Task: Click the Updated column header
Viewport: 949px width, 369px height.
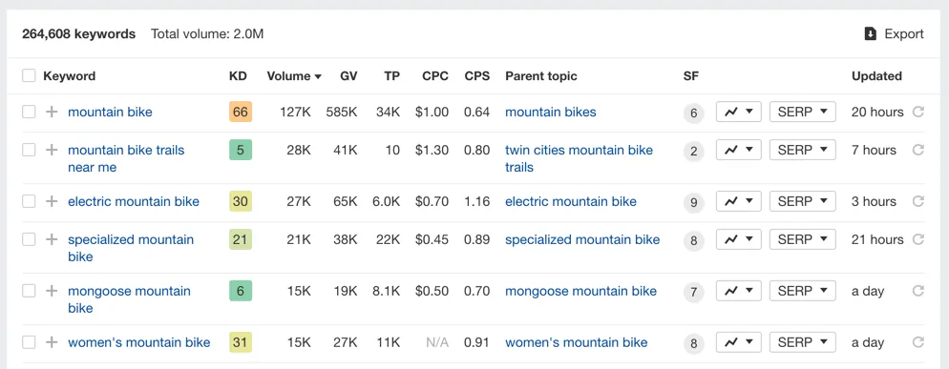Action: [876, 76]
